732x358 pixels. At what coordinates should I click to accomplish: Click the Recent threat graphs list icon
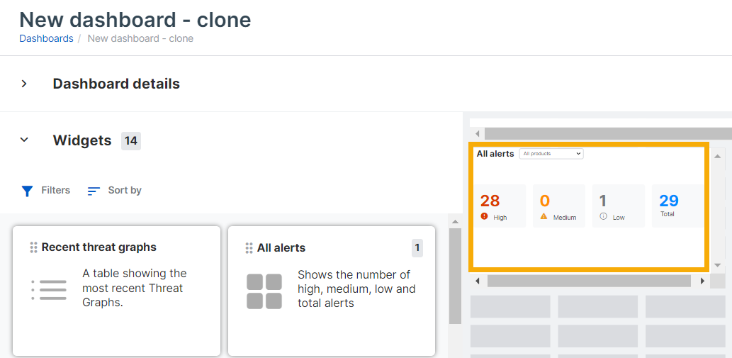coord(49,289)
